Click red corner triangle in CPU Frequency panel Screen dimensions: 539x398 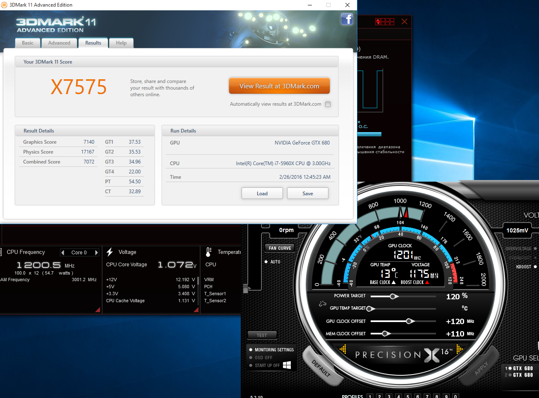point(98,310)
